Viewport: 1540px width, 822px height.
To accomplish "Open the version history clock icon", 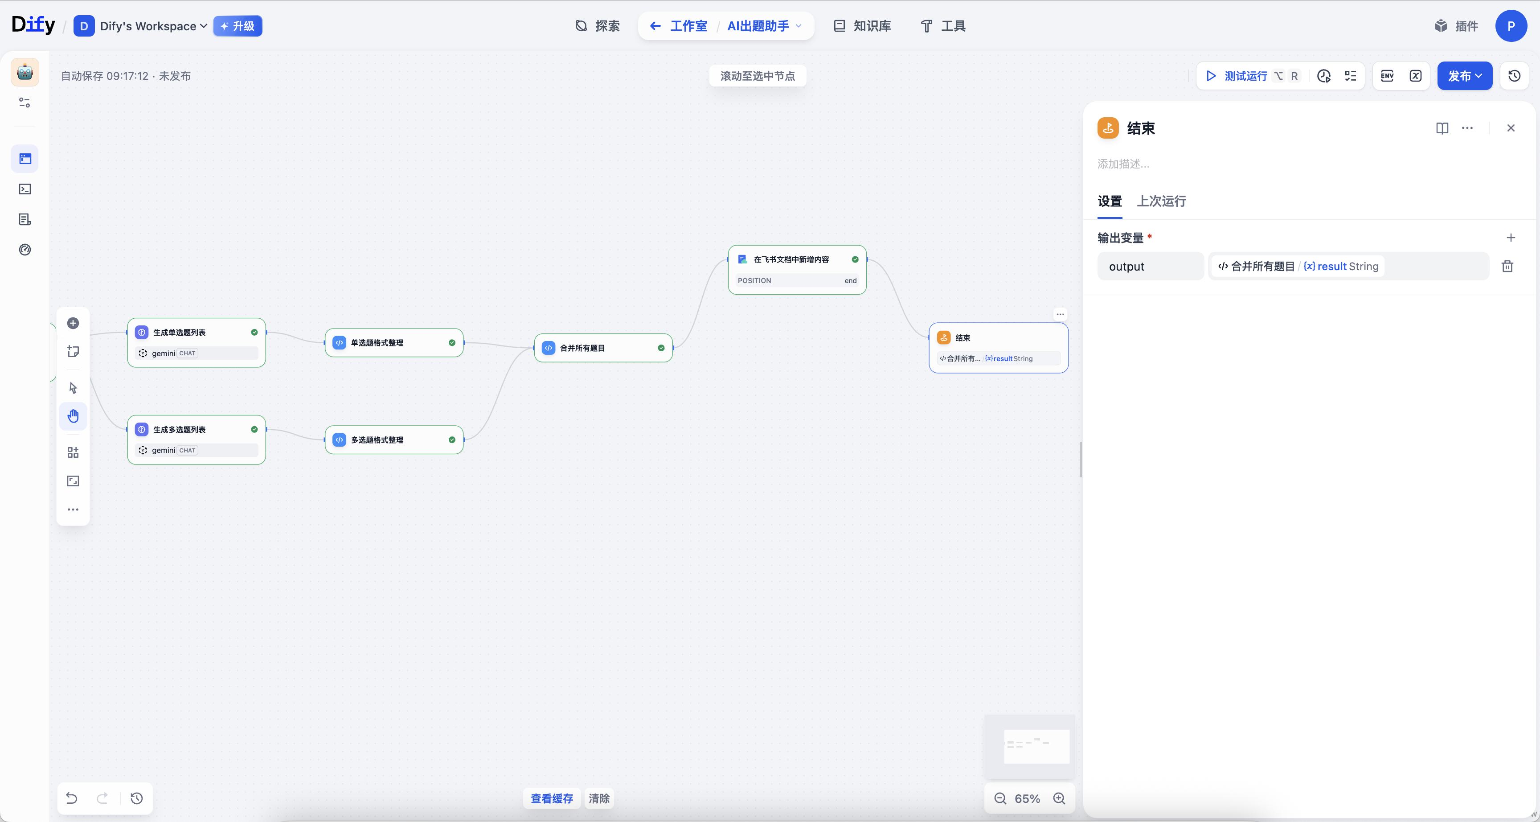I will pos(1514,76).
